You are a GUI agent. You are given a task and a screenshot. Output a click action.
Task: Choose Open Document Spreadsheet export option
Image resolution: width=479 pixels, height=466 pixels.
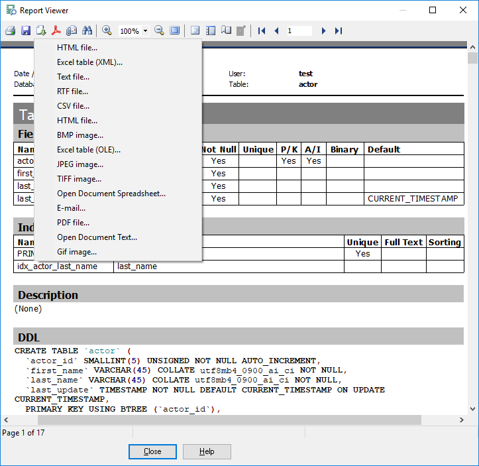pos(111,194)
